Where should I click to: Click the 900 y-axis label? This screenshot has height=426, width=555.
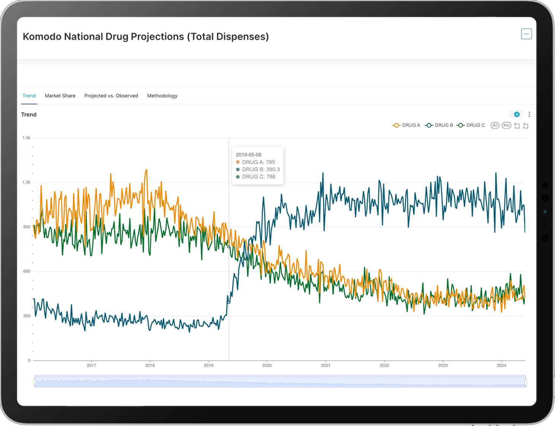tap(27, 227)
